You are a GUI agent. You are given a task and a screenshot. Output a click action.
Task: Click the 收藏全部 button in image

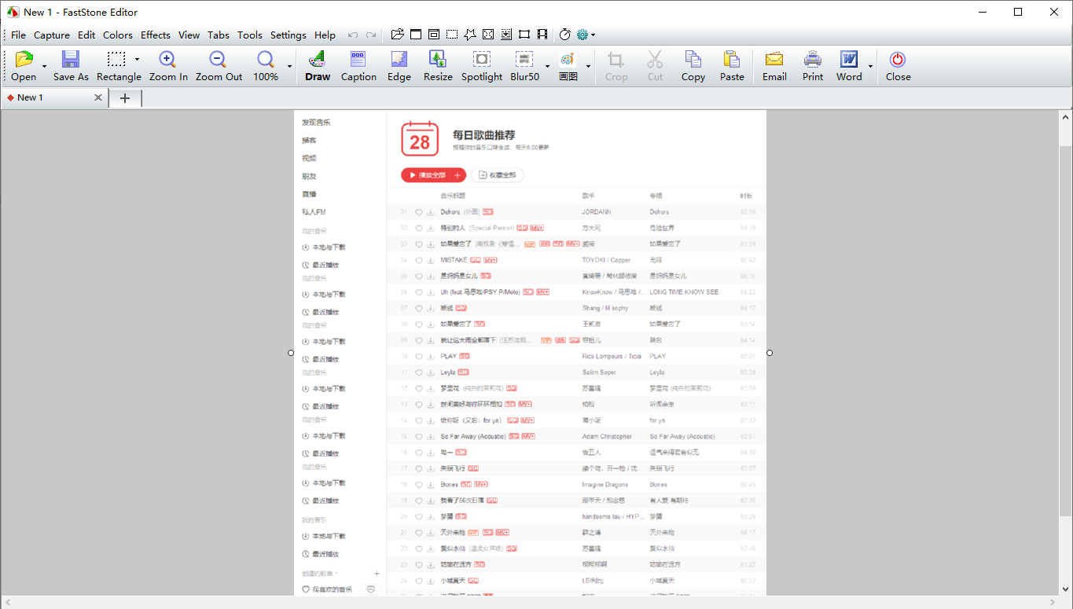point(498,175)
